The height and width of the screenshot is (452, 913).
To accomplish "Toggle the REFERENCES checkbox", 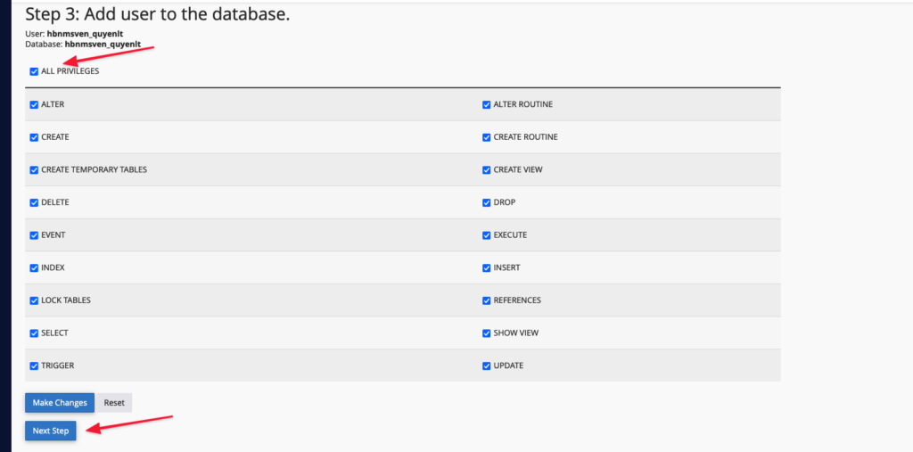I will 486,300.
